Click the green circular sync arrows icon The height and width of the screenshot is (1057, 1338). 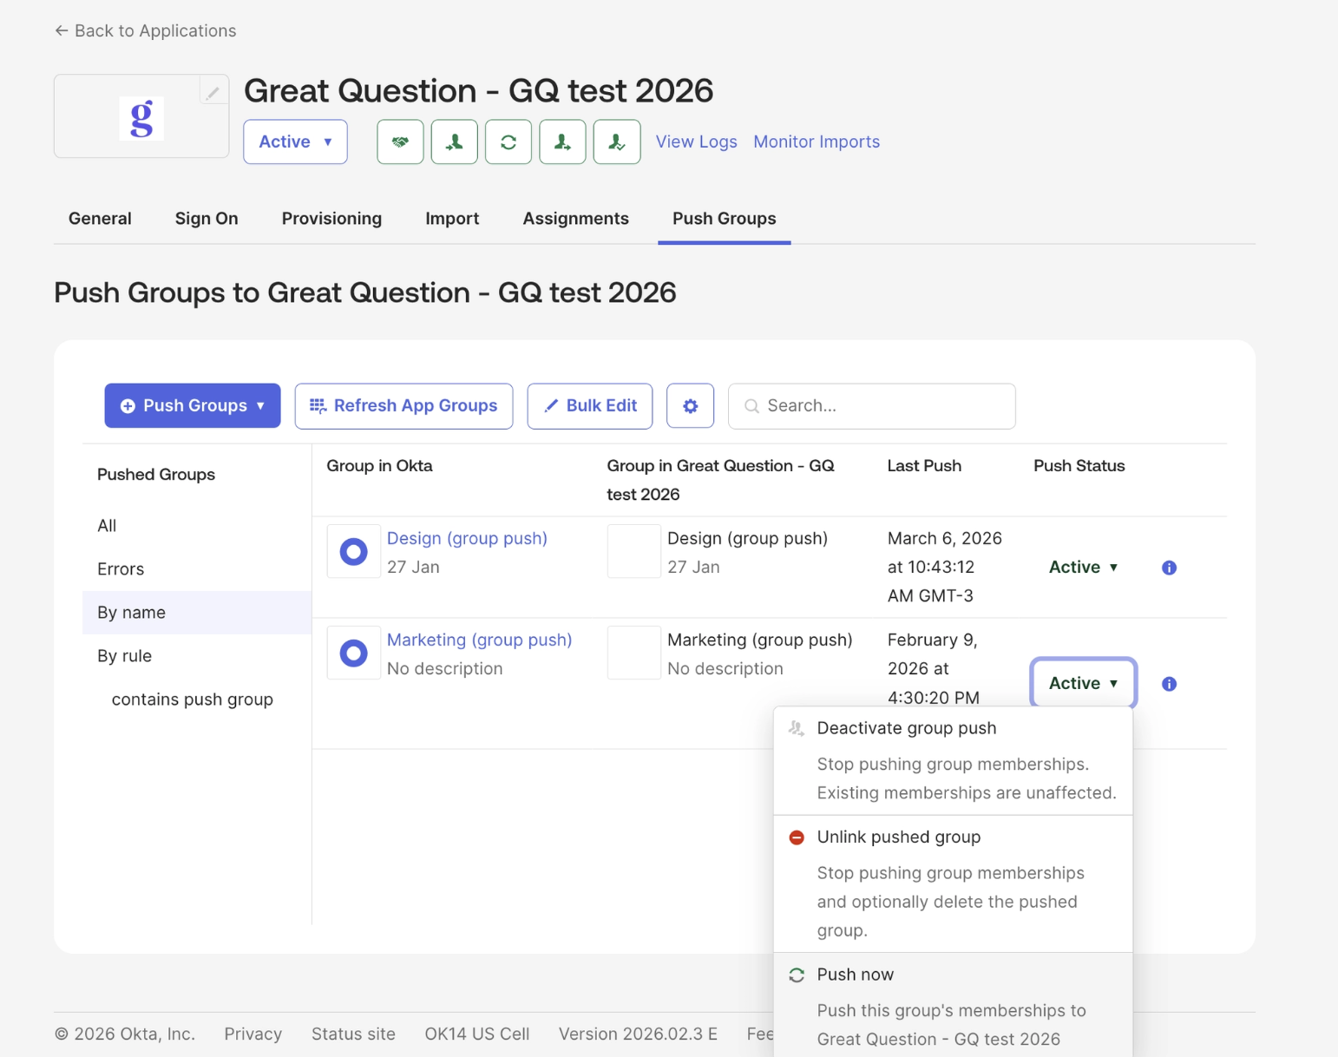[508, 141]
